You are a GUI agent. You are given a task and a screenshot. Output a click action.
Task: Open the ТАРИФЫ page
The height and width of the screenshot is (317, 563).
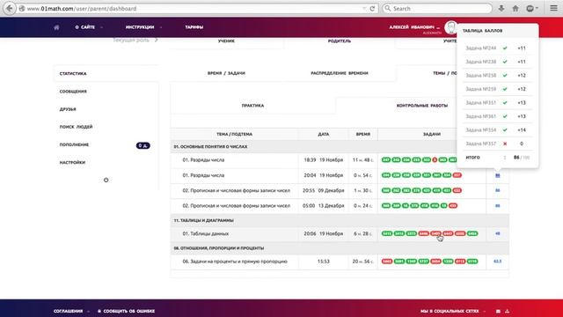click(194, 27)
